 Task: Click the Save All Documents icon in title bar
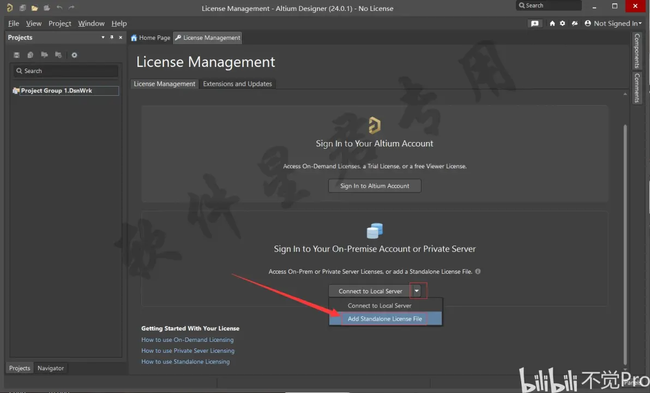click(22, 8)
